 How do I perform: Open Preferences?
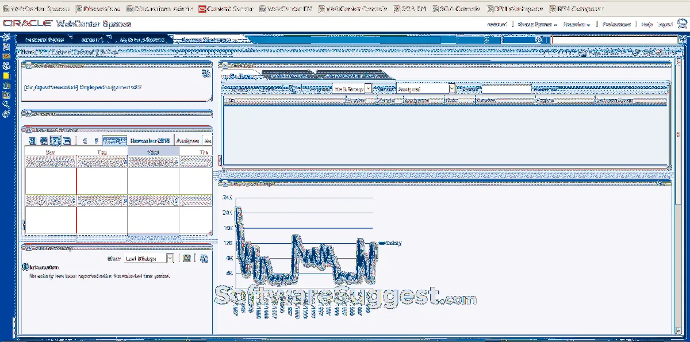616,24
